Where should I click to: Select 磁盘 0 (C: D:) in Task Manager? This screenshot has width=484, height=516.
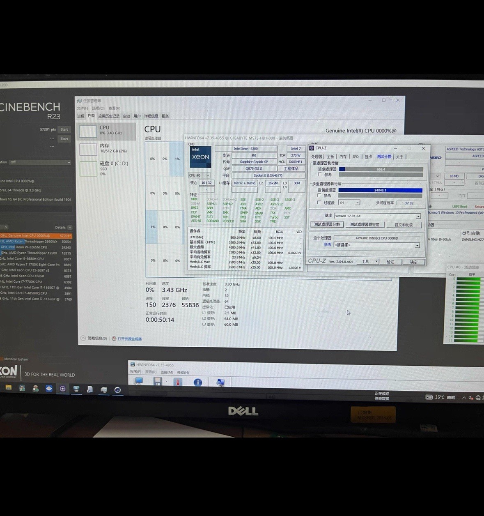pyautogui.click(x=107, y=168)
